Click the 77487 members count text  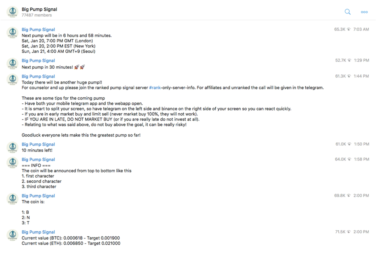click(x=37, y=15)
